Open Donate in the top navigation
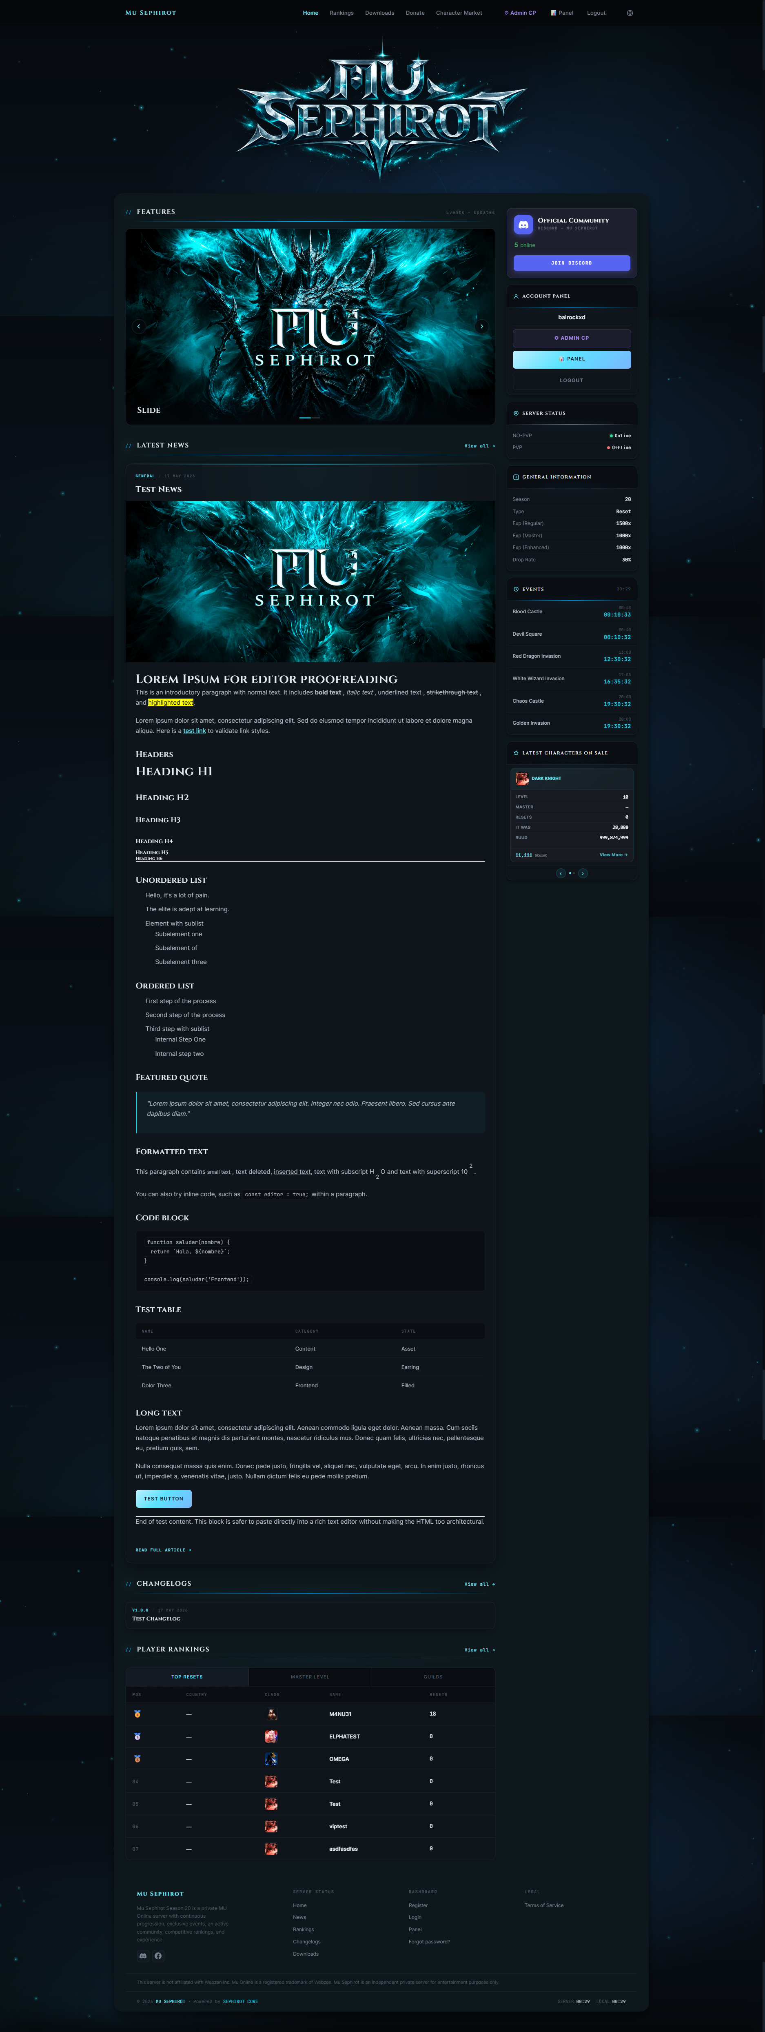The image size is (765, 2032). point(415,13)
